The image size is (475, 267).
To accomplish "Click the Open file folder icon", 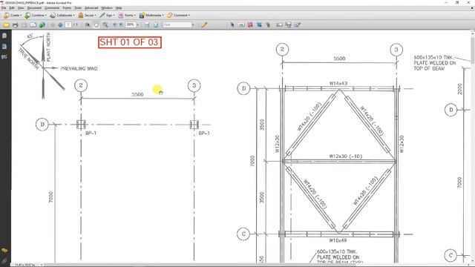I will click(6, 24).
